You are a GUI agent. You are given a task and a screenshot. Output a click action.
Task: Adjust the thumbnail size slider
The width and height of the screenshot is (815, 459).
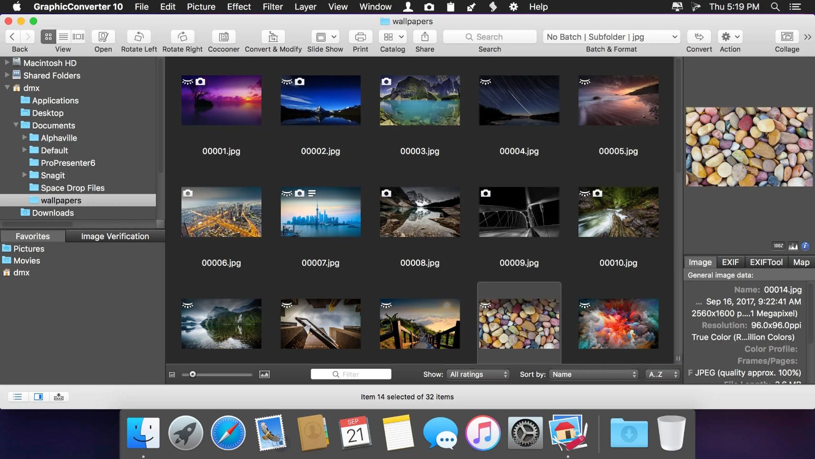(x=193, y=374)
